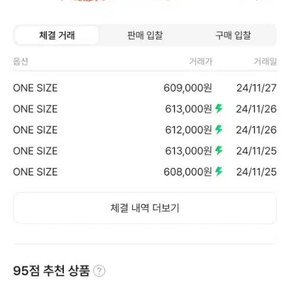
Task: Click lightning icon beside 613,000원 on 24/11/25
Action: (x=219, y=150)
